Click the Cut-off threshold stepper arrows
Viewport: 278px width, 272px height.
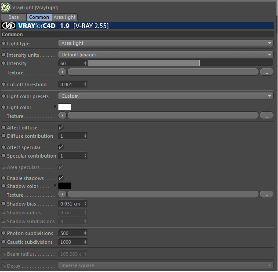coord(86,85)
